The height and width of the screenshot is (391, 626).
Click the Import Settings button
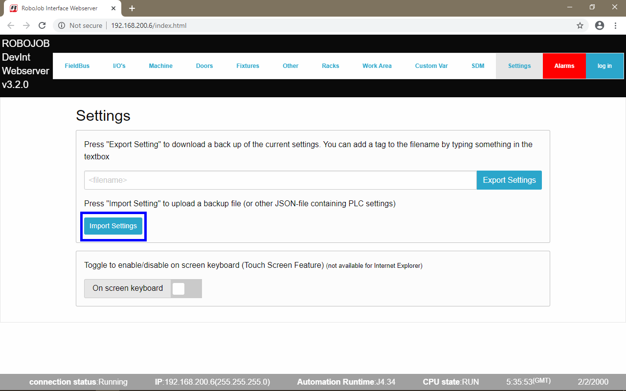(113, 226)
